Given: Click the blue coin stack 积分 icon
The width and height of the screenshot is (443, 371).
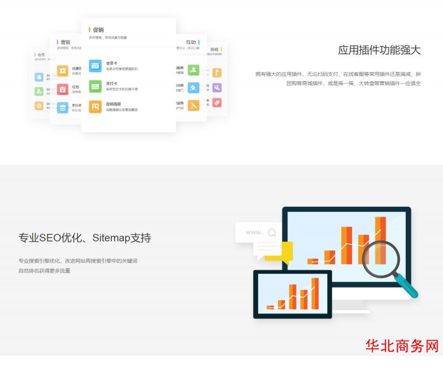Looking at the screenshot, I should 63,108.
